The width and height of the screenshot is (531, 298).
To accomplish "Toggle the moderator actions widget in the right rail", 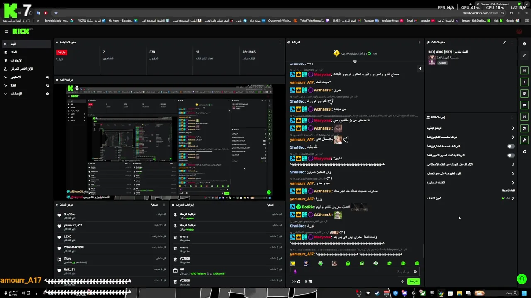I will 525,128.
